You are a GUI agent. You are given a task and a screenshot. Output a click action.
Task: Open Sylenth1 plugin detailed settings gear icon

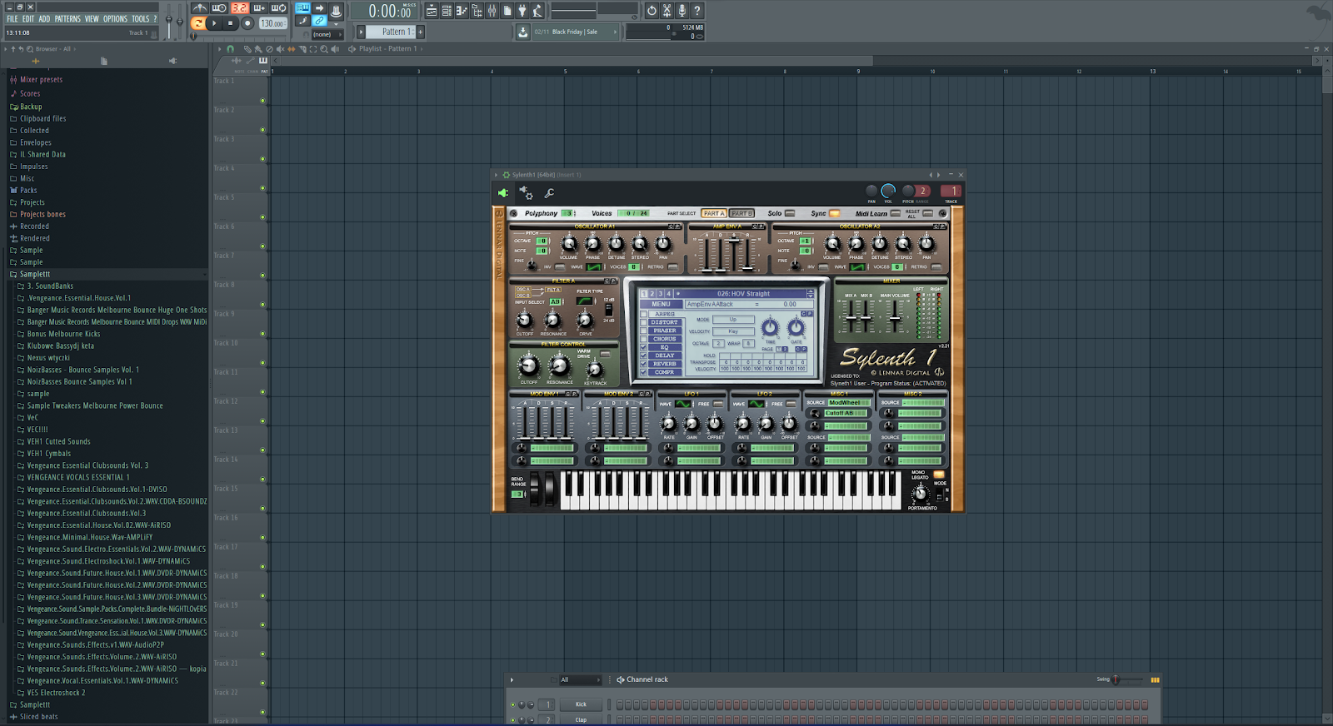point(527,193)
